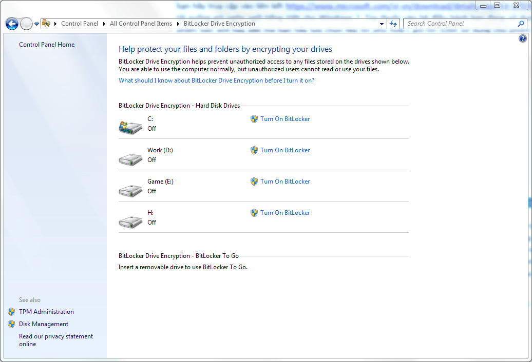Viewport: 532px width, 362px height.
Task: Open the recent pages dropdown arrow
Action: pos(36,24)
